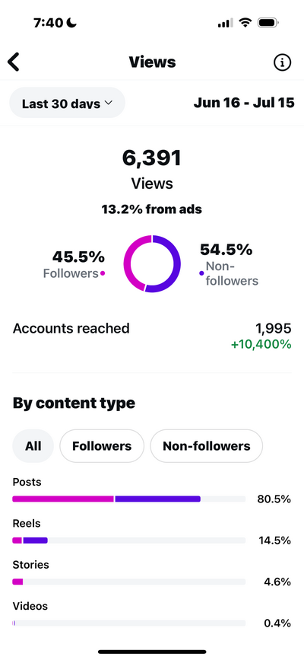Open the info icon beside Views
This screenshot has height=660, width=304.
point(282,62)
